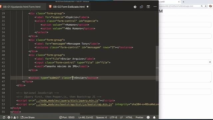
Task: Start Live Share from status bar
Action: [28, 117]
